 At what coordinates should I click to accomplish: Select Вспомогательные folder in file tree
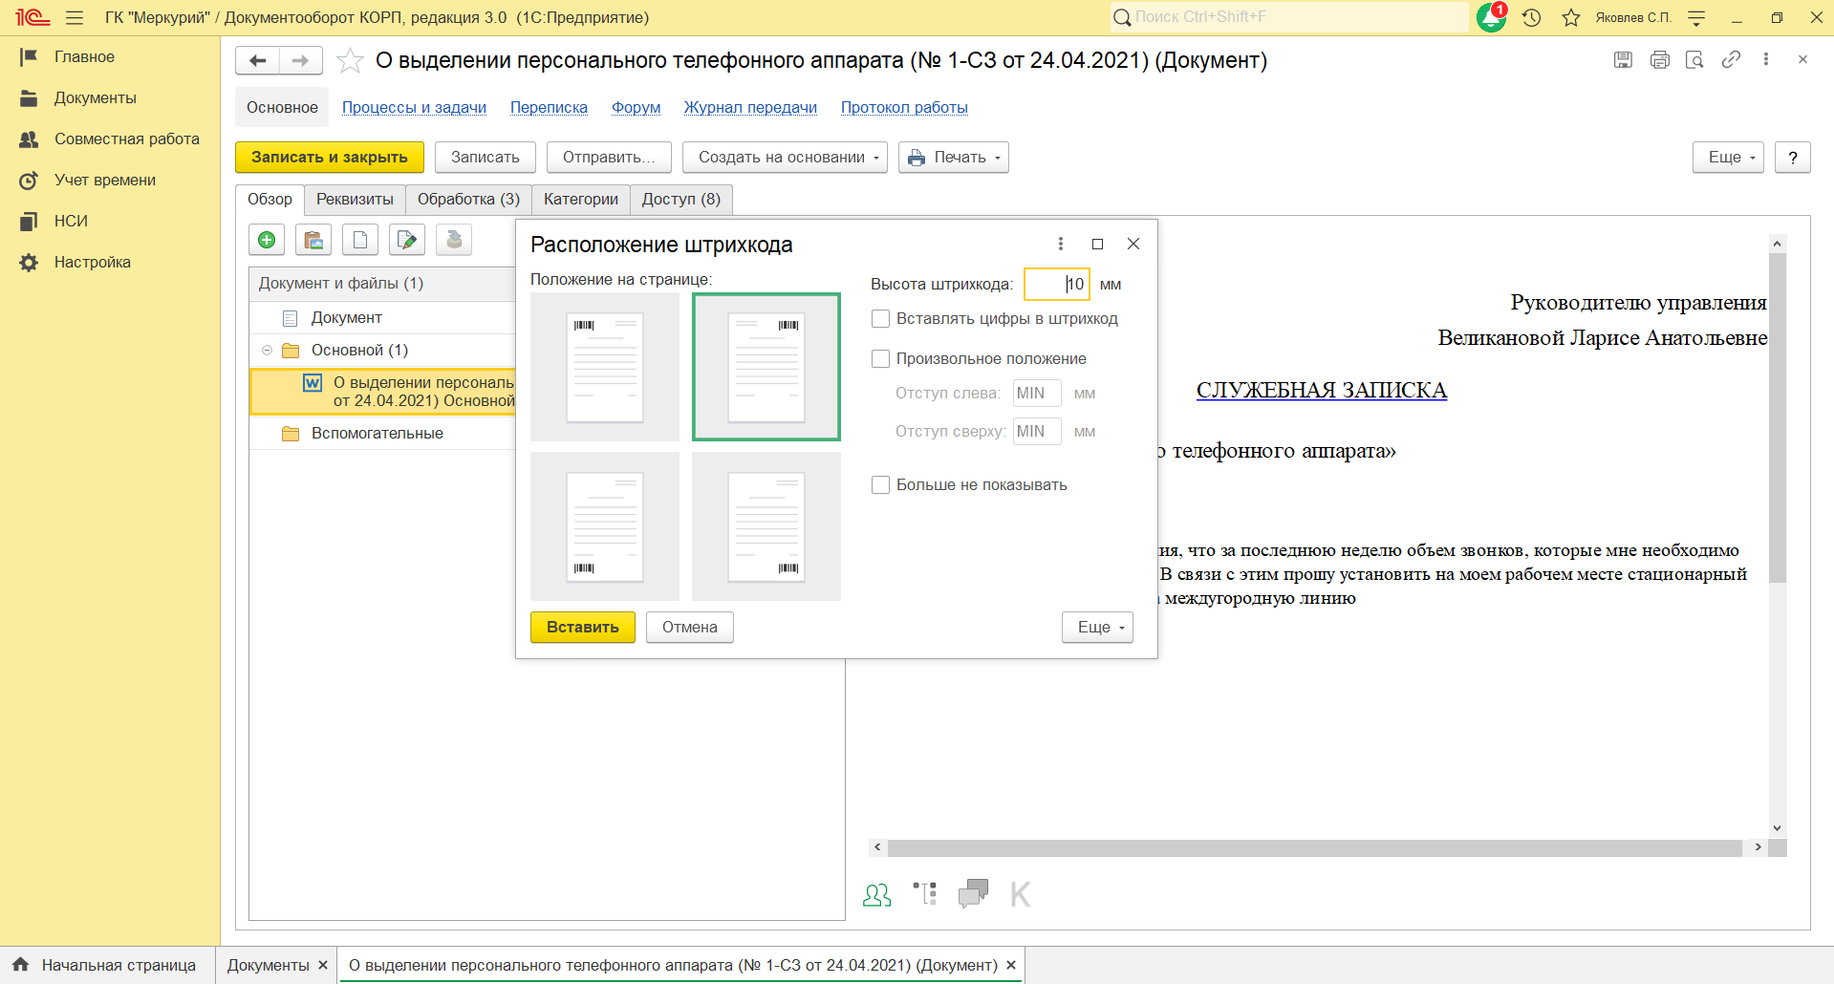[x=377, y=433]
